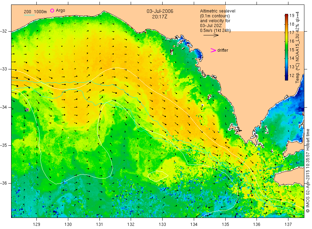
Task: Click the longitude label 129
Action: click(x=37, y=224)
